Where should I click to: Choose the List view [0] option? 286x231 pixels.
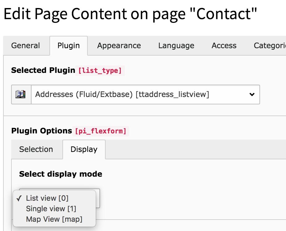coord(47,198)
